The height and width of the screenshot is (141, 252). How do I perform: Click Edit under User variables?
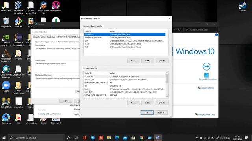[x=148, y=61]
